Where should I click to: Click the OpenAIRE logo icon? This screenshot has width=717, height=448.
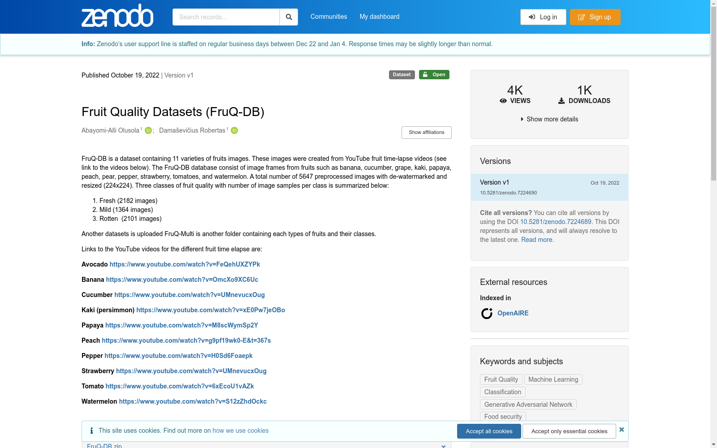click(487, 313)
